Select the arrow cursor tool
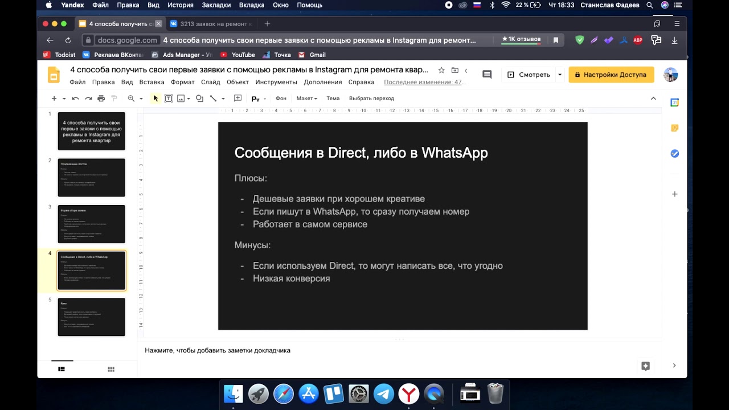This screenshot has height=410, width=729. tap(155, 99)
